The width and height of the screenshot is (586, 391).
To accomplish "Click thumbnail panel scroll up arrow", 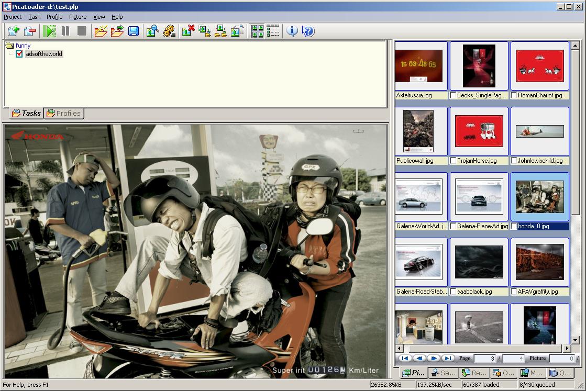I will click(x=576, y=46).
